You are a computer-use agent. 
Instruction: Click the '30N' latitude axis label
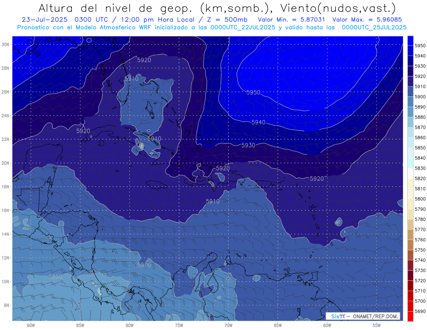(6, 44)
